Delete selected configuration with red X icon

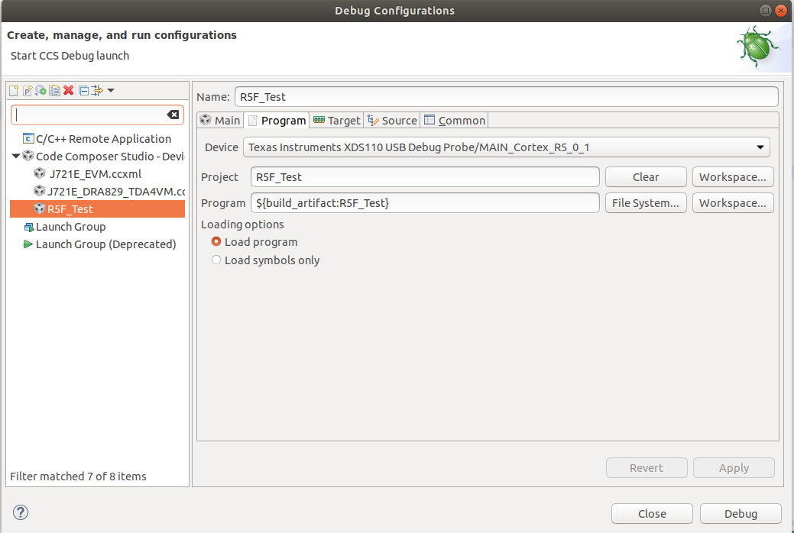click(x=68, y=91)
